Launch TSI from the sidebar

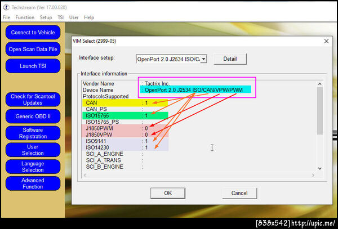(33, 66)
